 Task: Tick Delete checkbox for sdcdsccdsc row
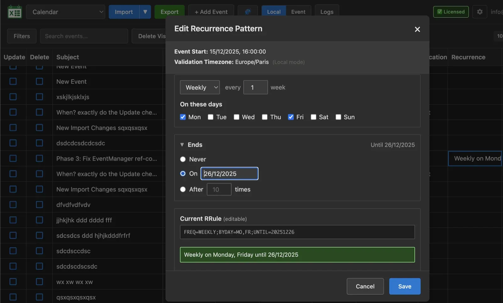coord(39,251)
